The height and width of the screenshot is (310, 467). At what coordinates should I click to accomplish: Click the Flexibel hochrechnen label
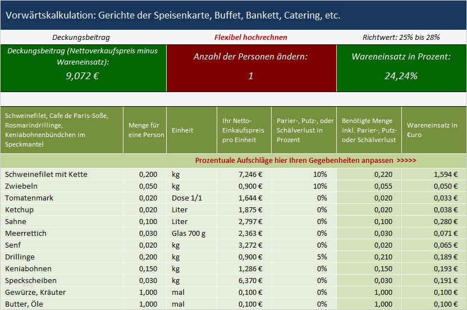coord(251,37)
